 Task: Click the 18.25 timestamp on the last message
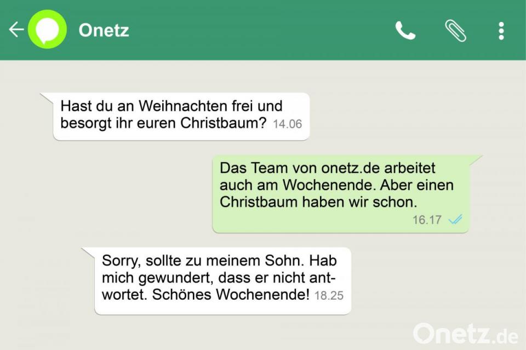point(329,295)
